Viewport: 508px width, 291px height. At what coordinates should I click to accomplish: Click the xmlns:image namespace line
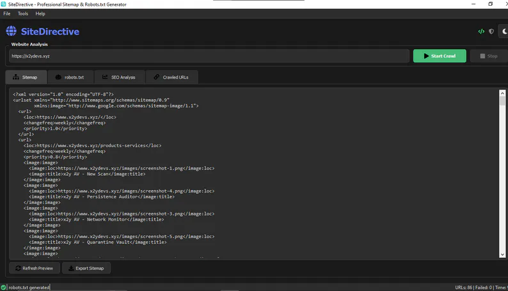pyautogui.click(x=116, y=106)
